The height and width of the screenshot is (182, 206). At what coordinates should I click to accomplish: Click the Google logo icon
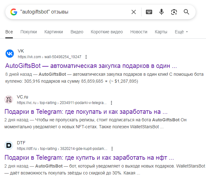[13, 12]
